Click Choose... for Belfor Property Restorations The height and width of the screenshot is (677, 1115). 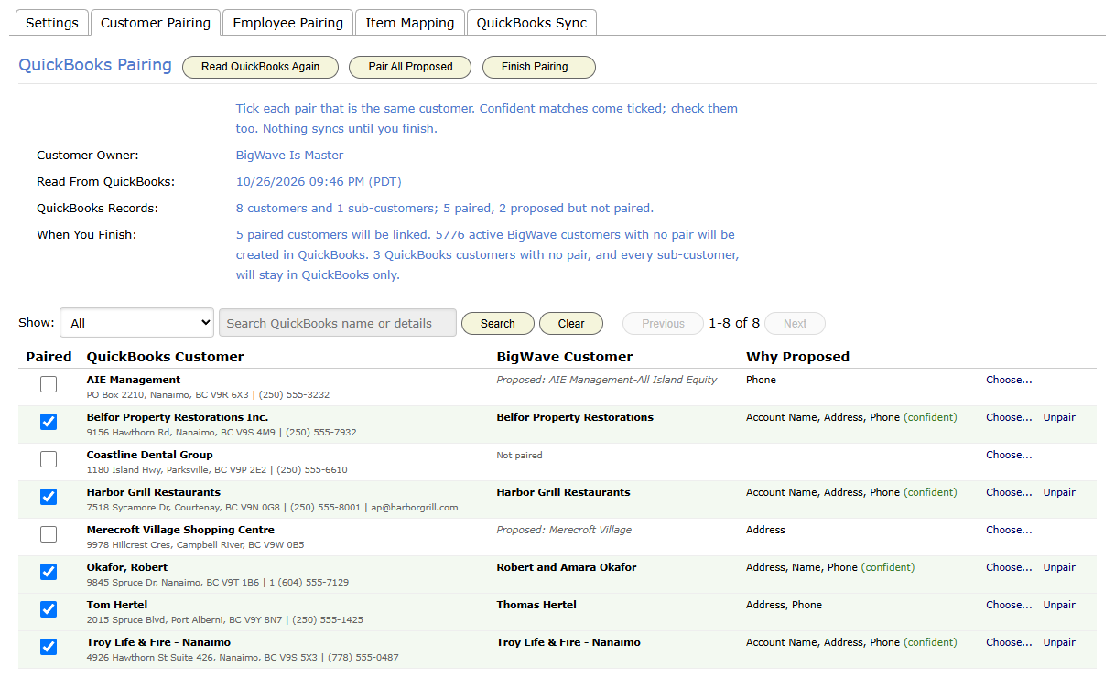[1009, 417]
